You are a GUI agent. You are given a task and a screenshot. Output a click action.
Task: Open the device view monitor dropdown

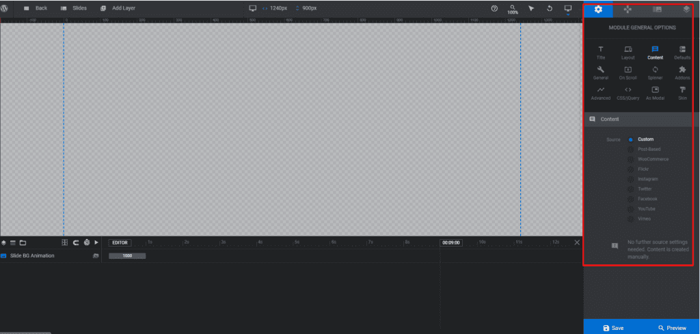[x=568, y=9]
